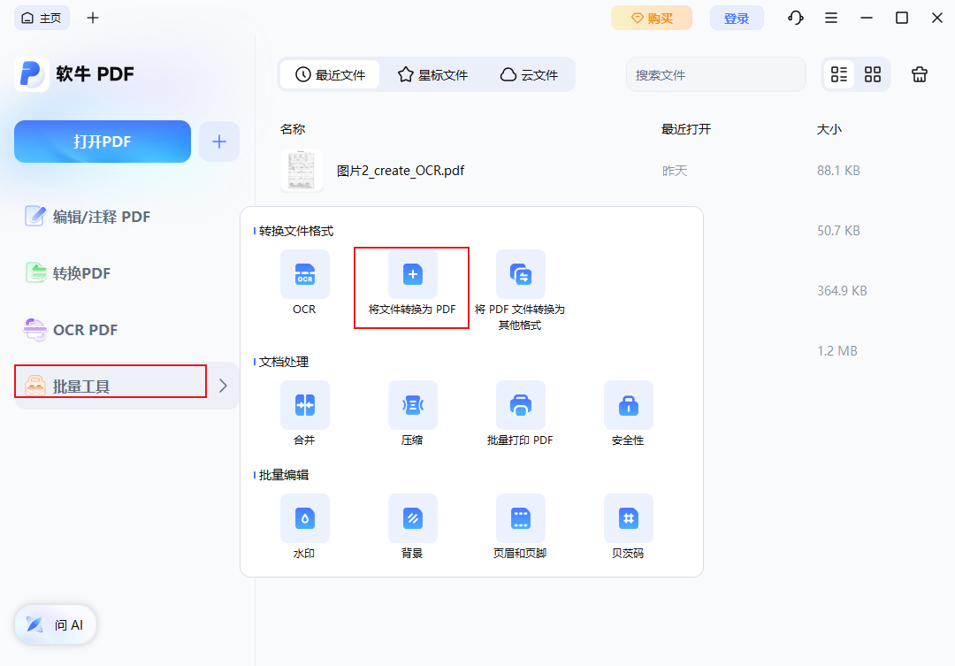Click the 购买 purchase button
This screenshot has width=955, height=666.
tap(652, 18)
